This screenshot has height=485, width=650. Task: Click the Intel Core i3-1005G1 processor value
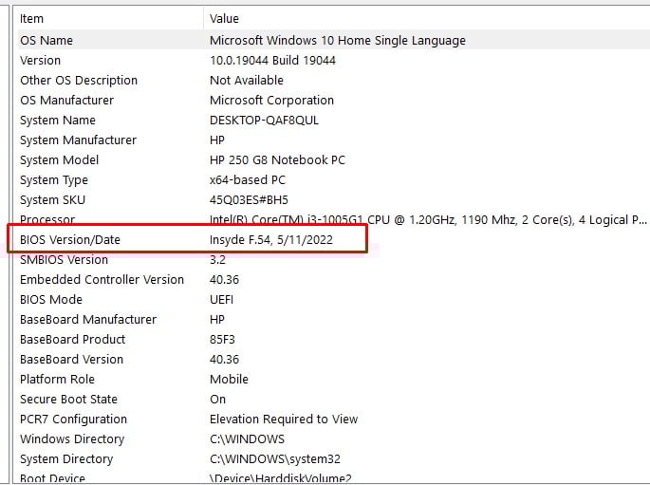coord(428,219)
